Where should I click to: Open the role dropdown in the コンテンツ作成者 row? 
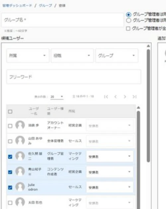click(x=110, y=172)
